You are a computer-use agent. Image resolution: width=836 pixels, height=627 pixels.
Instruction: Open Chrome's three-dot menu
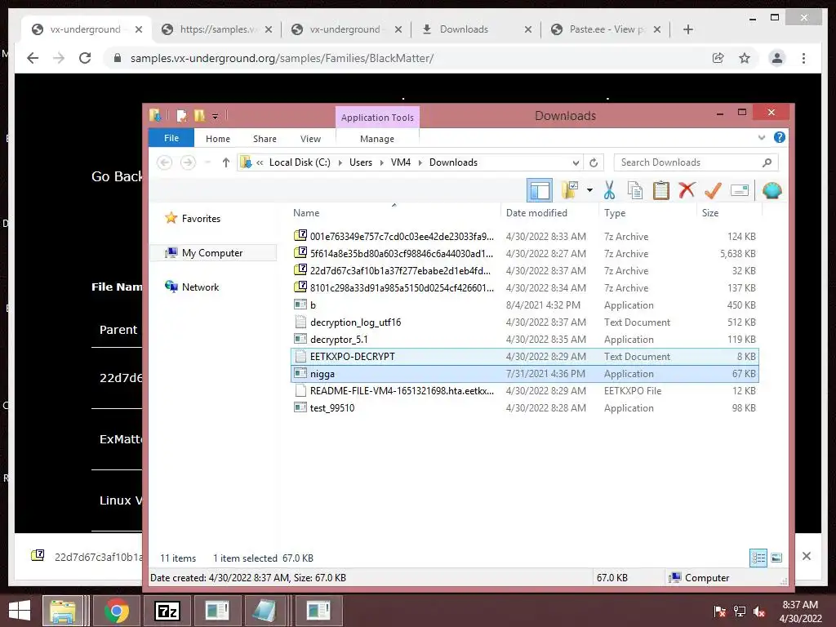pos(803,58)
